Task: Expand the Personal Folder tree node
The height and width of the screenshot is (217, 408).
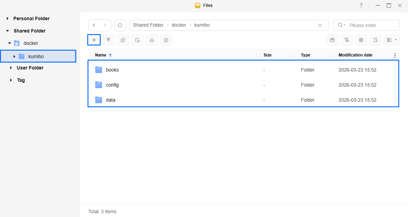Action: [8, 18]
